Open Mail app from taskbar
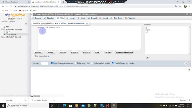 (83, 105)
